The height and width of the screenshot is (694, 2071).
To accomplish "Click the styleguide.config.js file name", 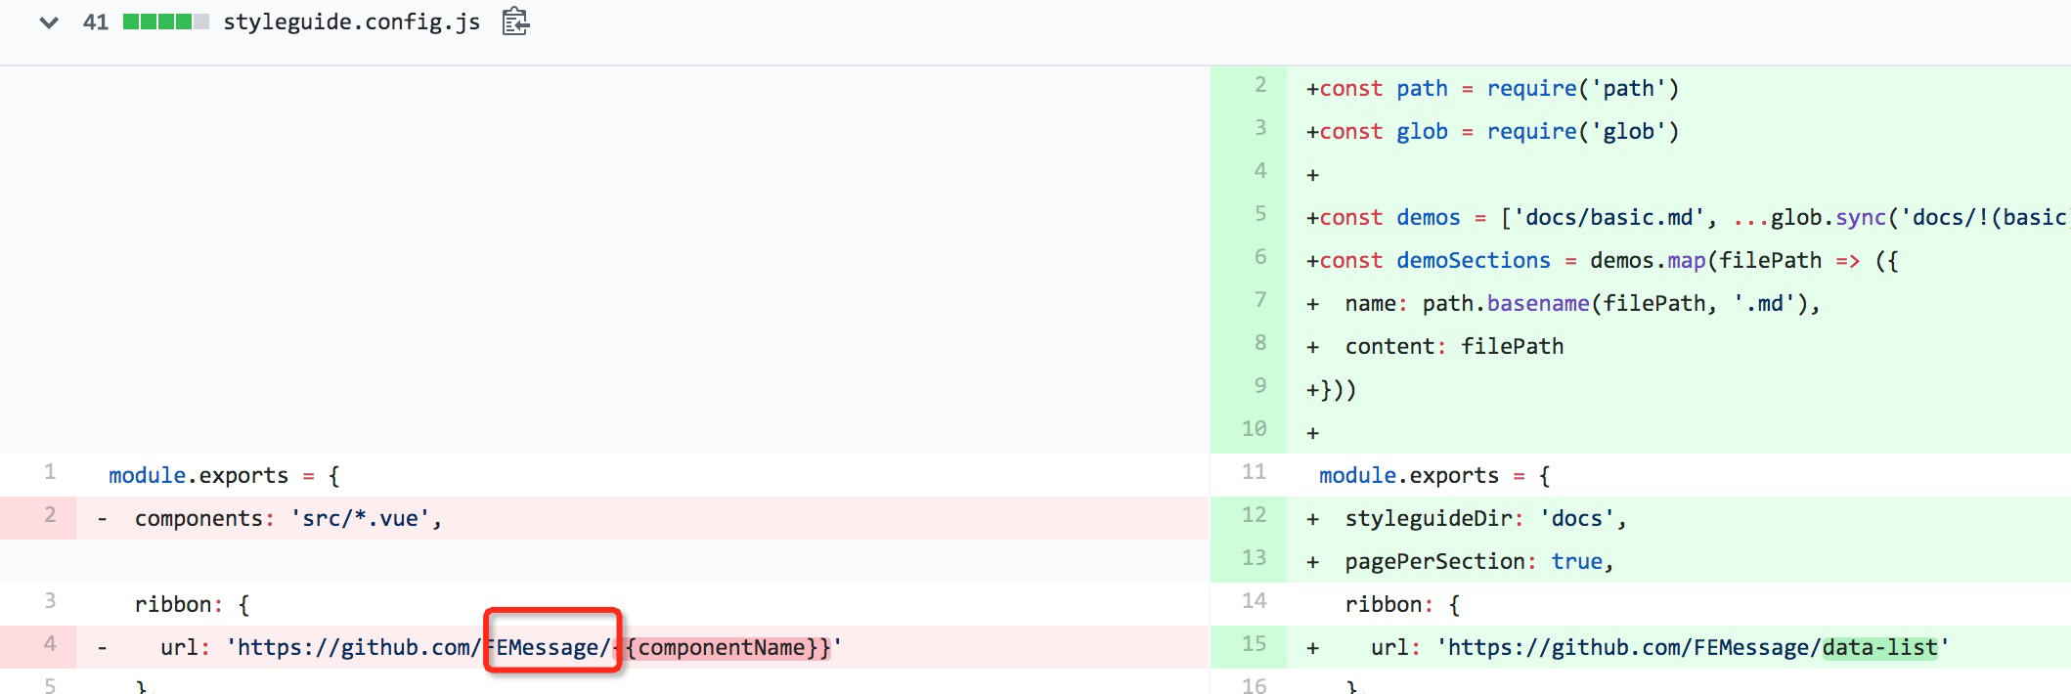I will [x=351, y=22].
